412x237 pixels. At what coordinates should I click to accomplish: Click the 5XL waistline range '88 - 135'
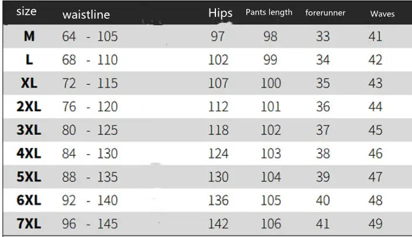[90, 177]
